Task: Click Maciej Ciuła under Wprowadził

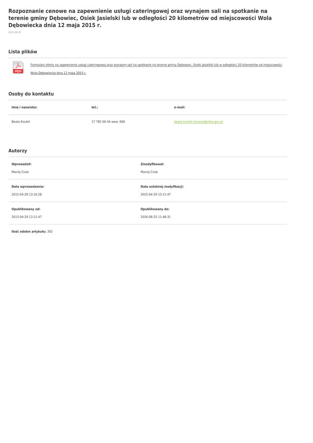Action: (x=20, y=172)
